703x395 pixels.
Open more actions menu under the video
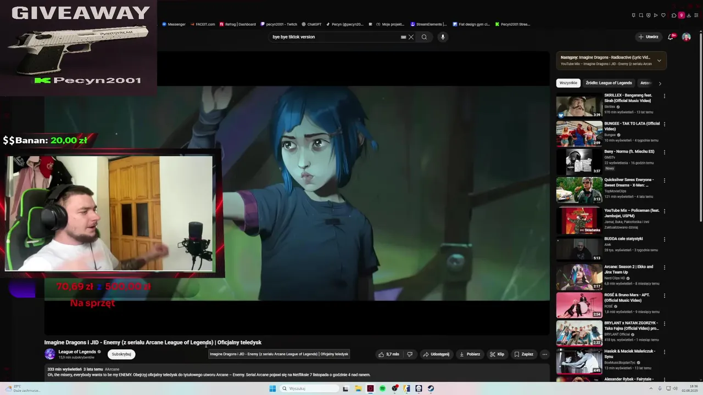pyautogui.click(x=545, y=354)
